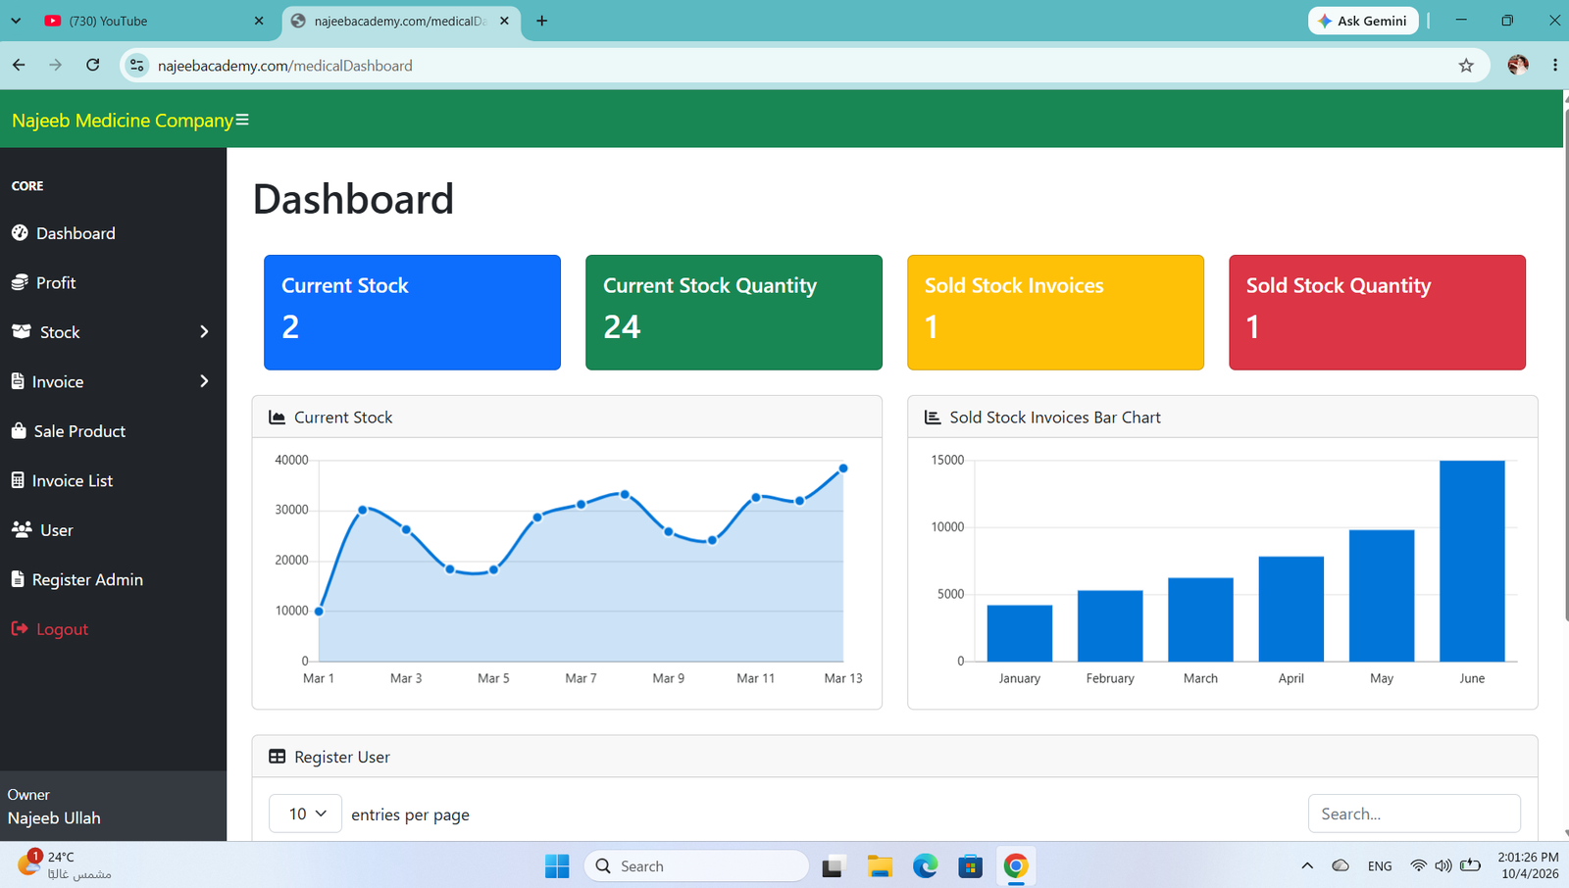This screenshot has height=888, width=1569.
Task: Click the Sale Product bag icon
Action: [19, 430]
